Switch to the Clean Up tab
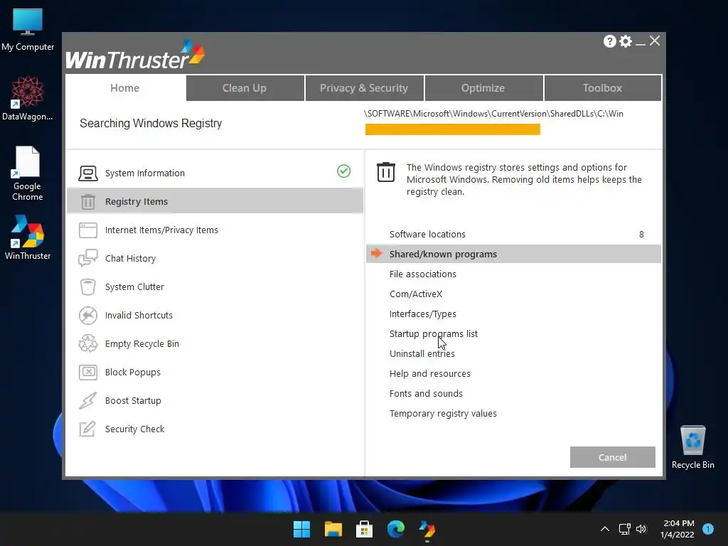The width and height of the screenshot is (728, 546). pyautogui.click(x=245, y=87)
